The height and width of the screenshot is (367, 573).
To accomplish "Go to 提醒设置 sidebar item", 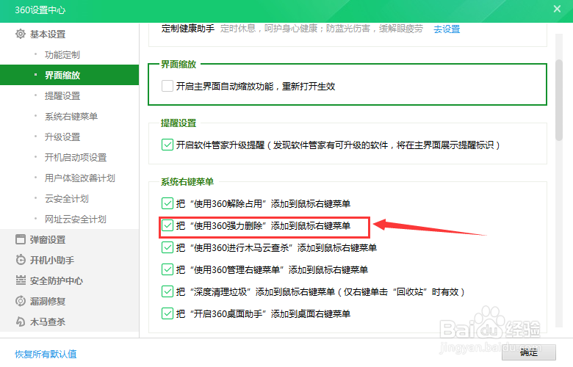I will (62, 96).
